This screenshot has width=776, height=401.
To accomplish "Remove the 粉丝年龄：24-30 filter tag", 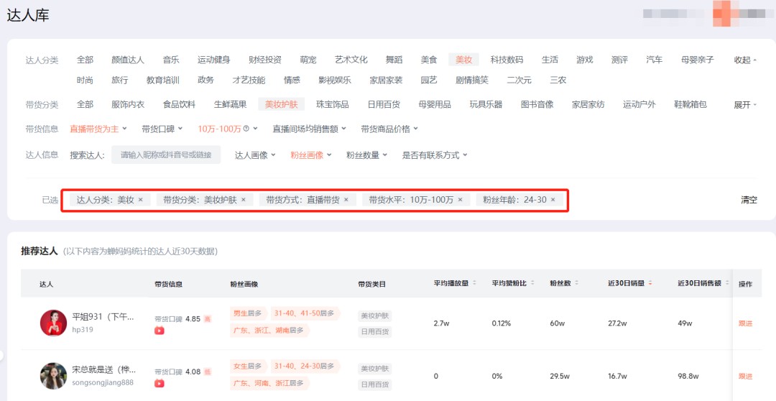I will coord(553,200).
